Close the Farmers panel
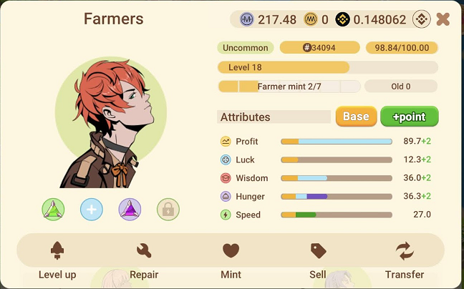 pyautogui.click(x=443, y=19)
